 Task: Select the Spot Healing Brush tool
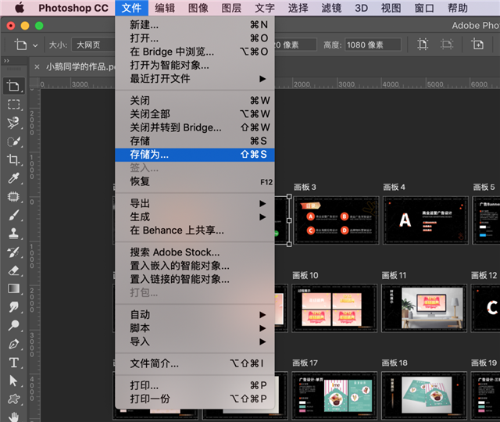[x=13, y=196]
